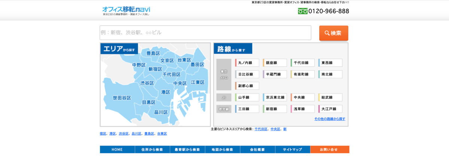The height and width of the screenshot is (156, 449).
Task: Open the 豊島区 text link below the map
Action: tap(149, 134)
